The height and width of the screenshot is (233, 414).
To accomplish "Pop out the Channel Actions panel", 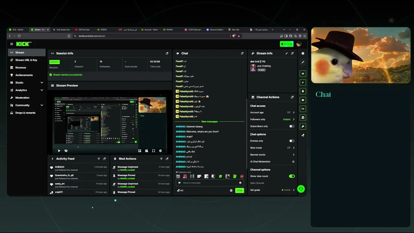I will (x=292, y=97).
